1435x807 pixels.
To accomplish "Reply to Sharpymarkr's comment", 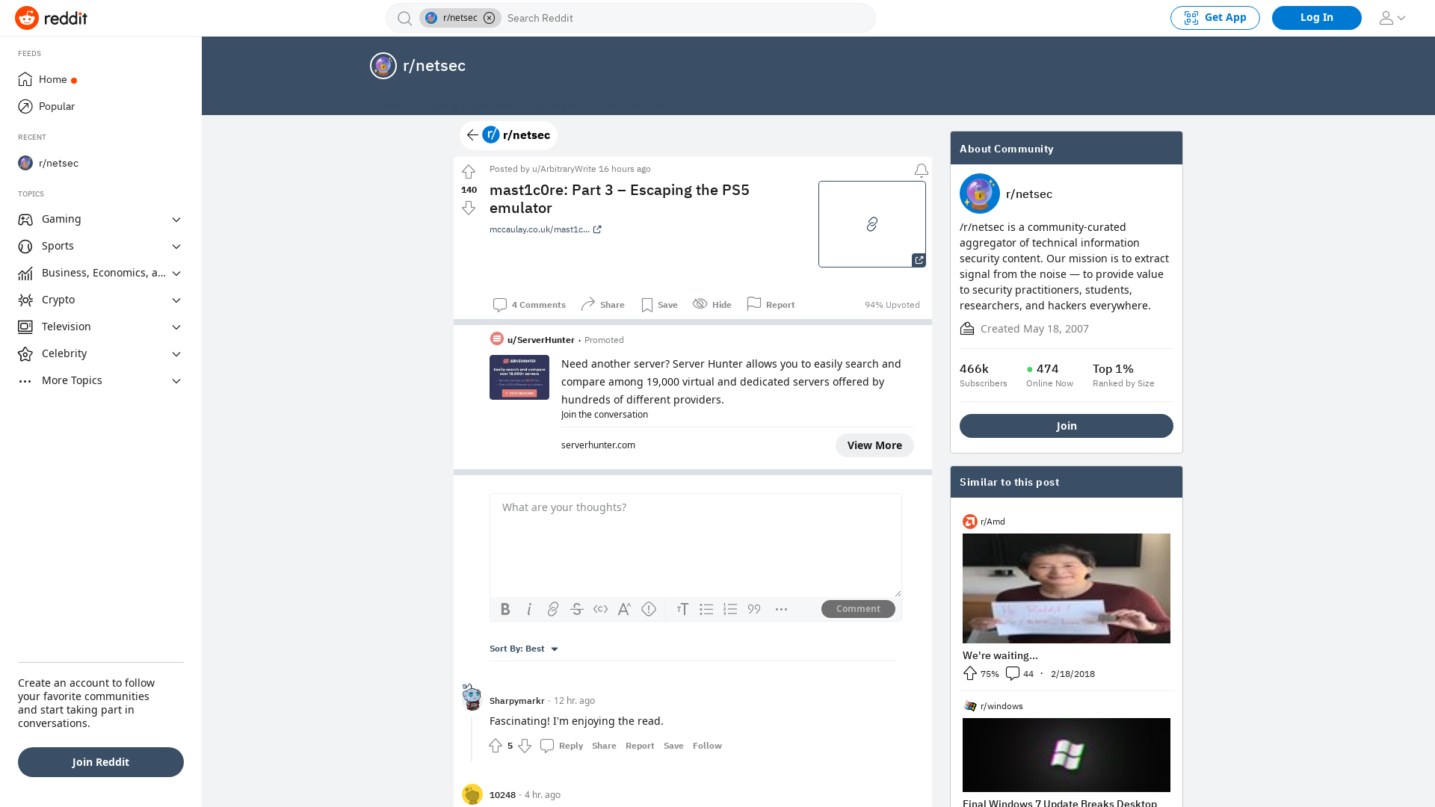I will click(x=561, y=746).
